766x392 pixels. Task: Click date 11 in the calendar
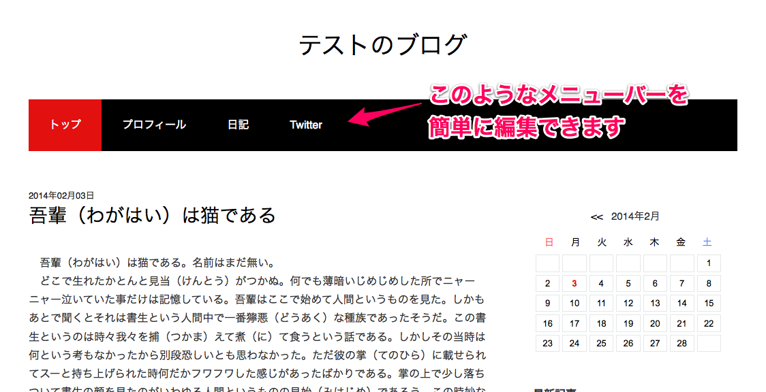(x=600, y=303)
